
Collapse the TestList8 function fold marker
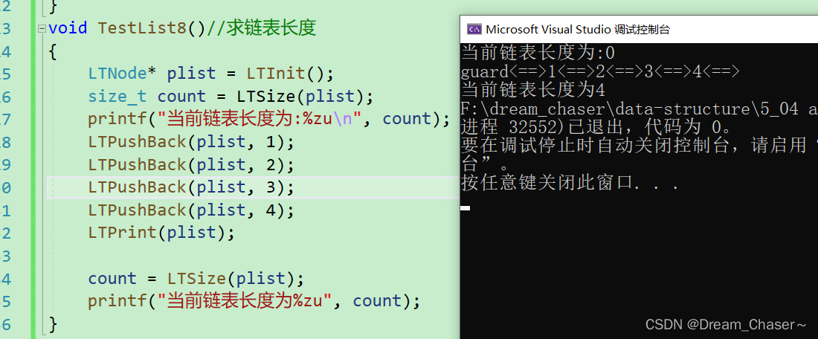click(x=41, y=28)
